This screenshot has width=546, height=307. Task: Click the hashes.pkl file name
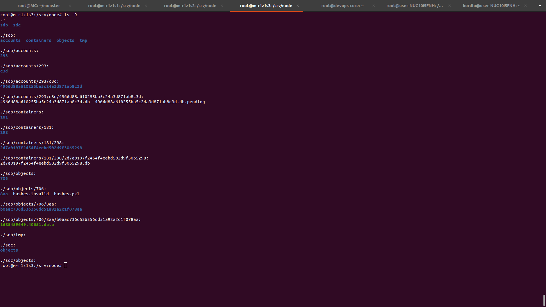click(67, 194)
